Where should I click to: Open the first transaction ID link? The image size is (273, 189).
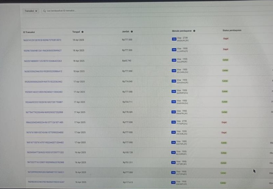click(x=42, y=40)
